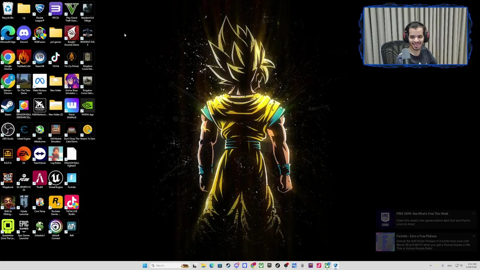
Task: Open Play Grand Theft Auto shortcut
Action: (x=72, y=12)
